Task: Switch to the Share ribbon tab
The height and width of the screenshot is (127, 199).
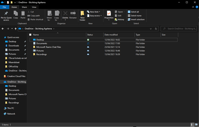Action: [x=24, y=7]
